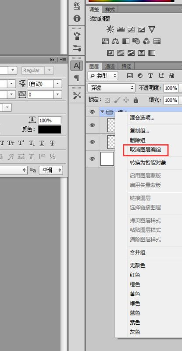Switch to the 通道 tab
Image resolution: width=182 pixels, height=351 pixels.
point(110,66)
